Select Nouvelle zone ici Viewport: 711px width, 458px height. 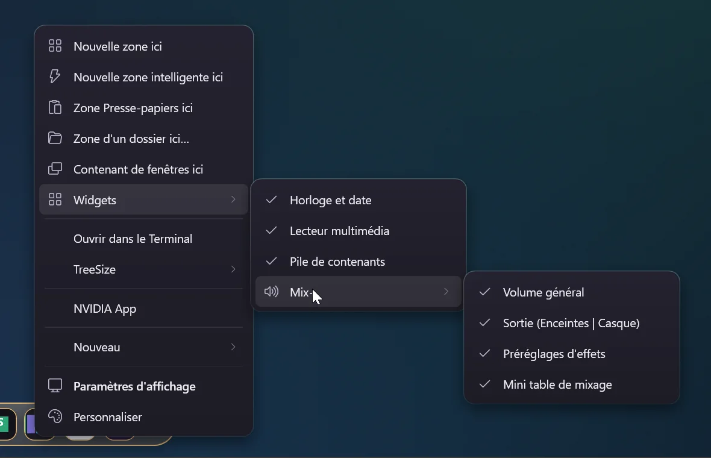(x=143, y=46)
